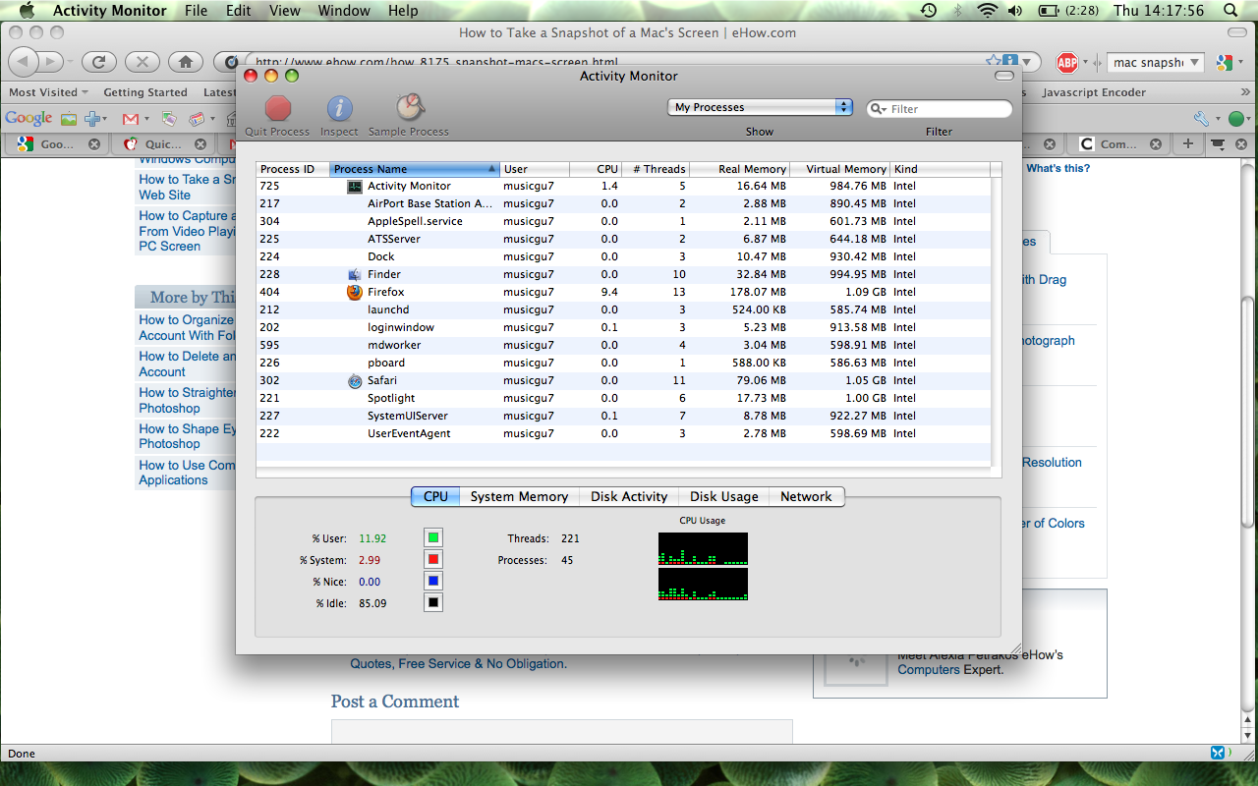Click the Wi-Fi status icon in menu bar
This screenshot has height=786, width=1258.
pos(987,11)
